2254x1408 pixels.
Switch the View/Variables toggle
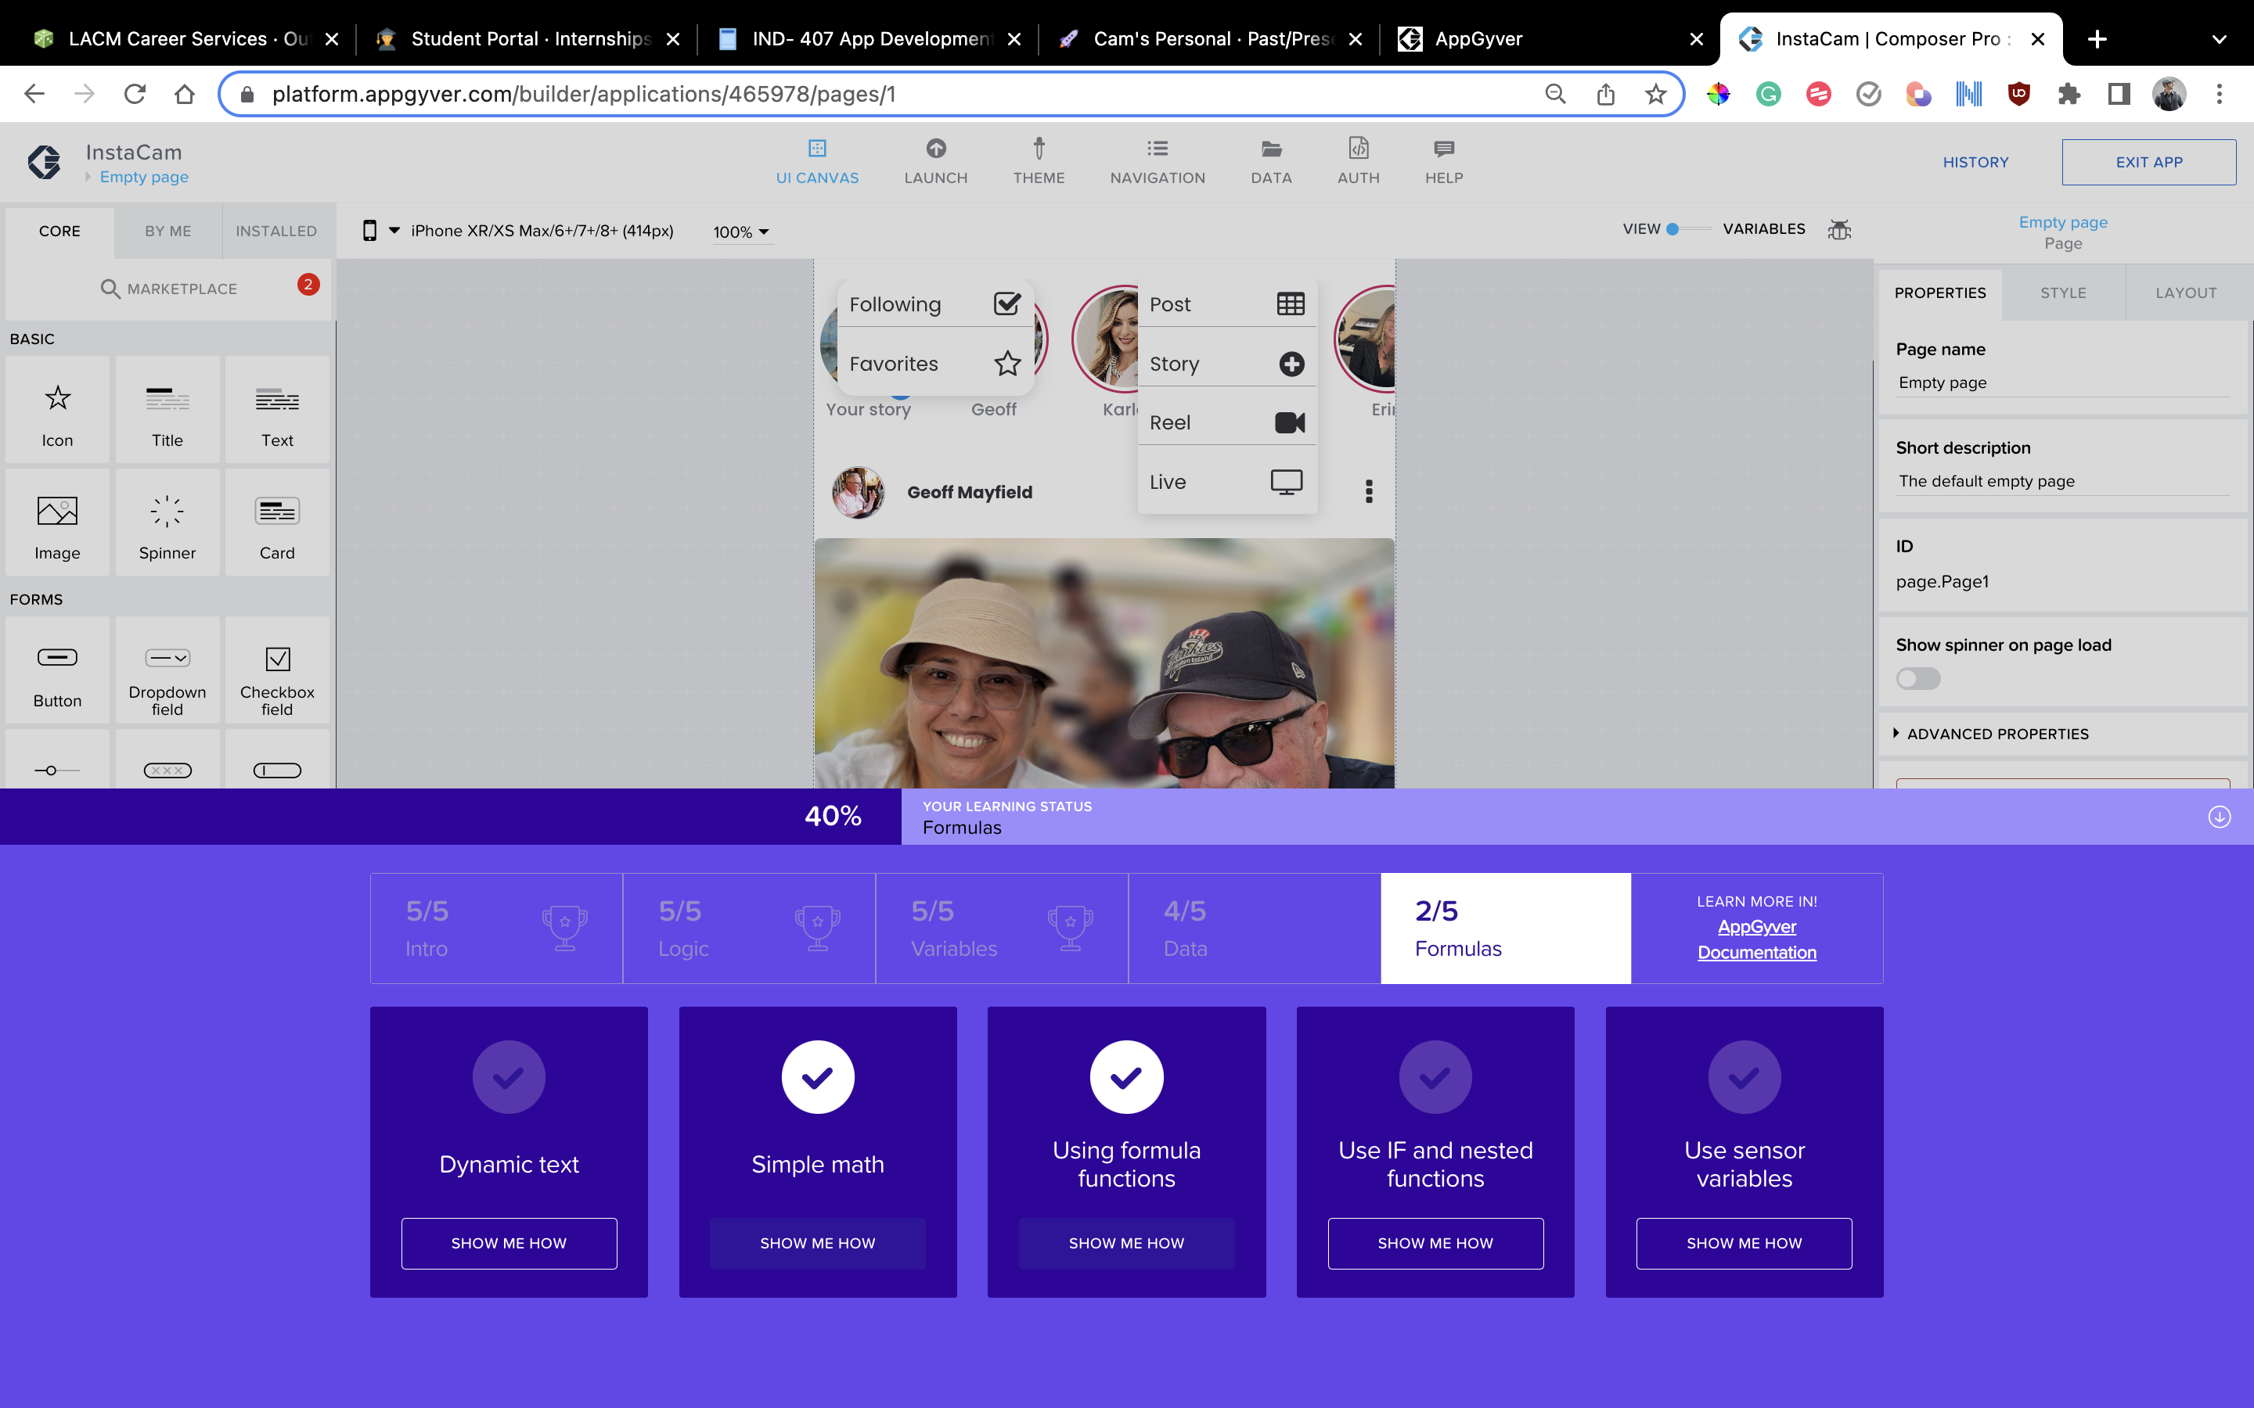click(x=1687, y=229)
